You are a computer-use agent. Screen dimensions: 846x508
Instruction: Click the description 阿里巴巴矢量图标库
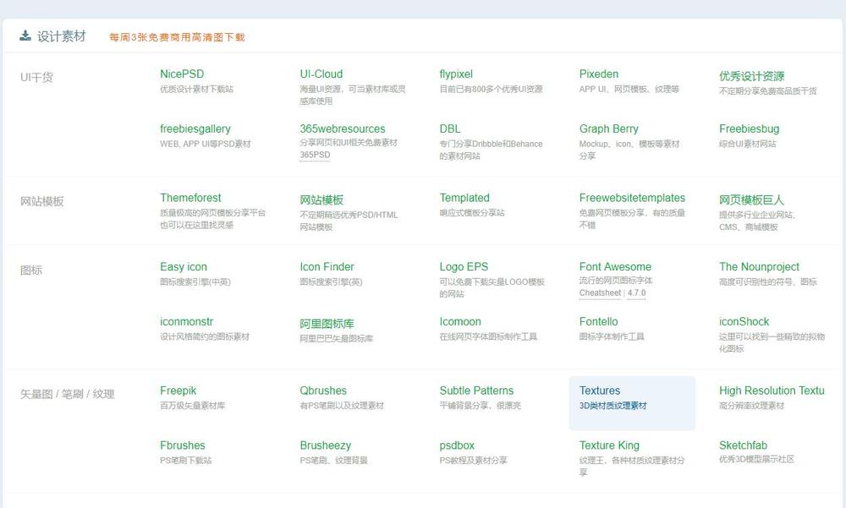(x=337, y=339)
